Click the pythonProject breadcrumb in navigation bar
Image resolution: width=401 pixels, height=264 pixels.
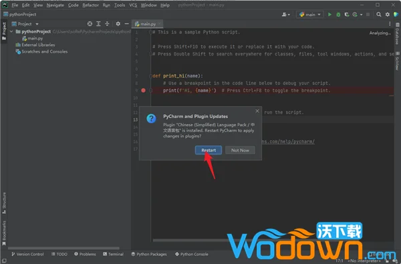pyautogui.click(x=20, y=14)
